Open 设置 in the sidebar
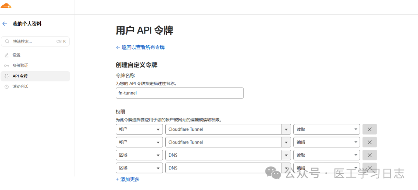 coord(35,55)
